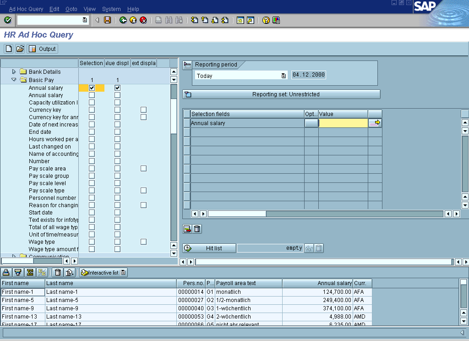Click the New query blank page icon

click(x=9, y=49)
